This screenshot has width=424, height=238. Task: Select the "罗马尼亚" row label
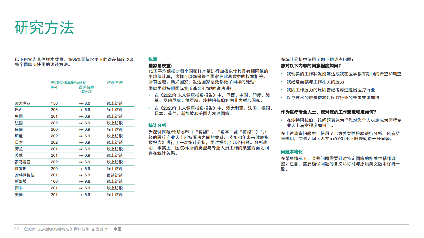click(23, 162)
